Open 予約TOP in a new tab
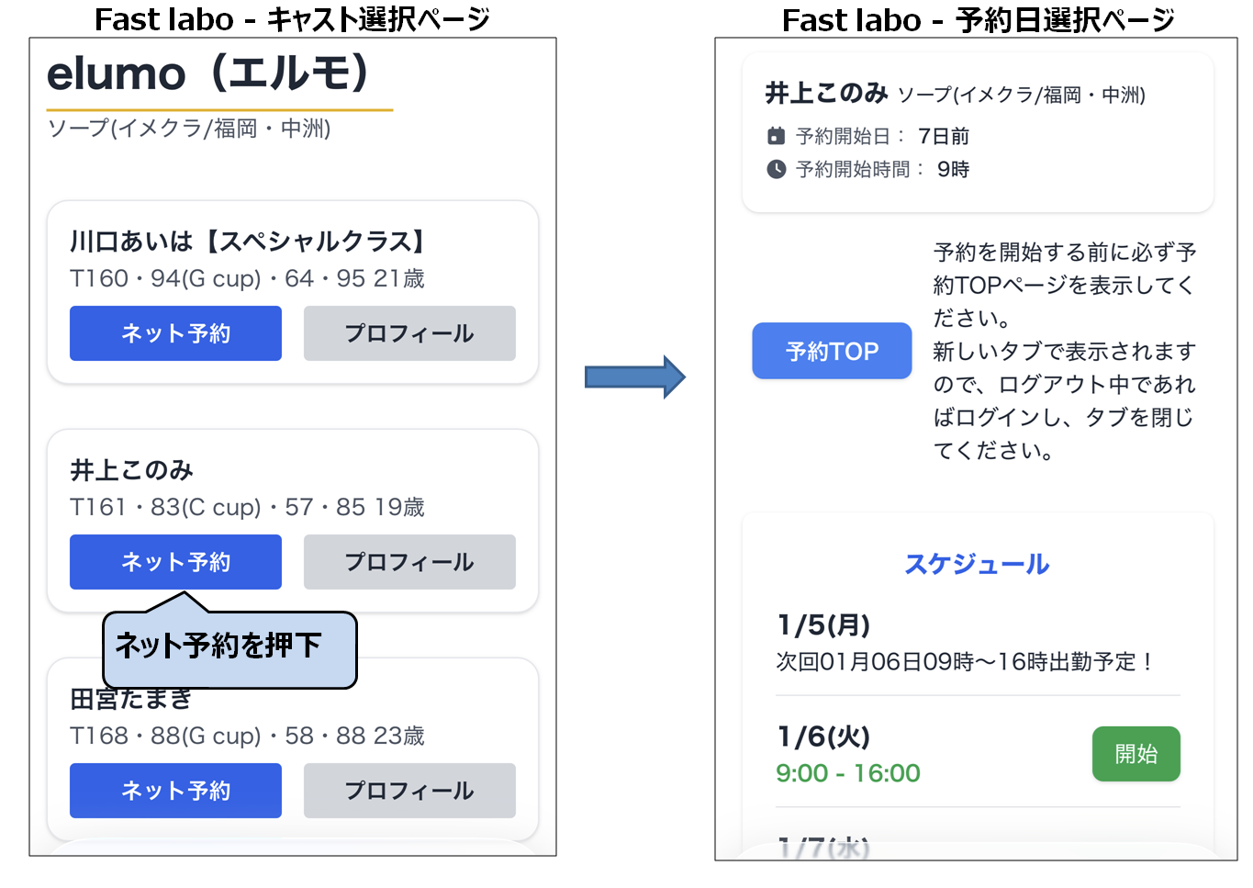This screenshot has height=888, width=1253. (831, 351)
